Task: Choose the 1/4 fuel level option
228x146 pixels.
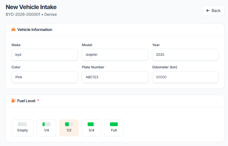Action: [46, 128]
